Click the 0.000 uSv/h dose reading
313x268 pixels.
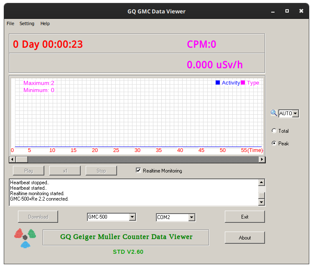tap(215, 65)
